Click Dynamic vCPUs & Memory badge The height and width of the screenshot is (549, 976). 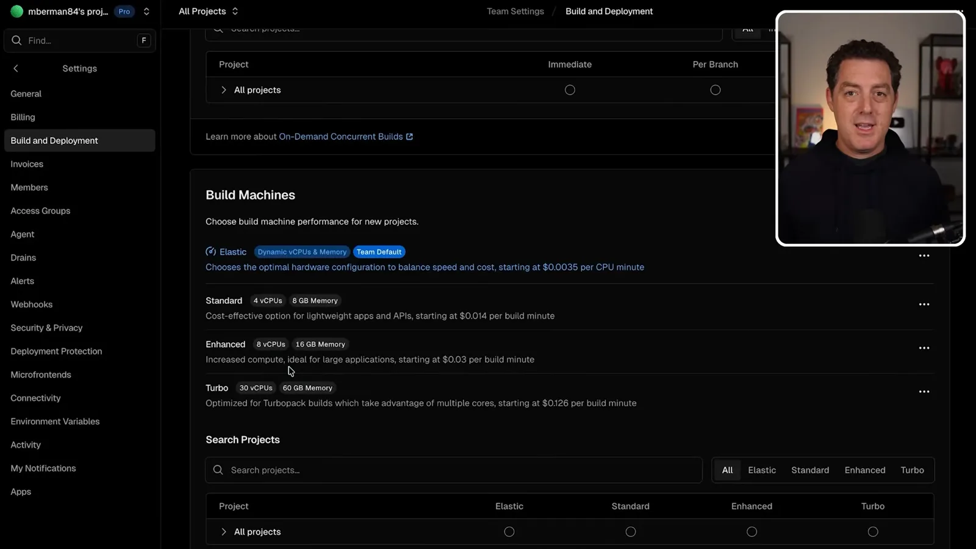click(x=302, y=252)
